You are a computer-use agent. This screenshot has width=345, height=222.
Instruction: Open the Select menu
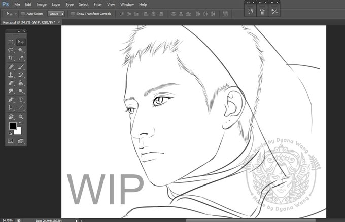pyautogui.click(x=84, y=4)
